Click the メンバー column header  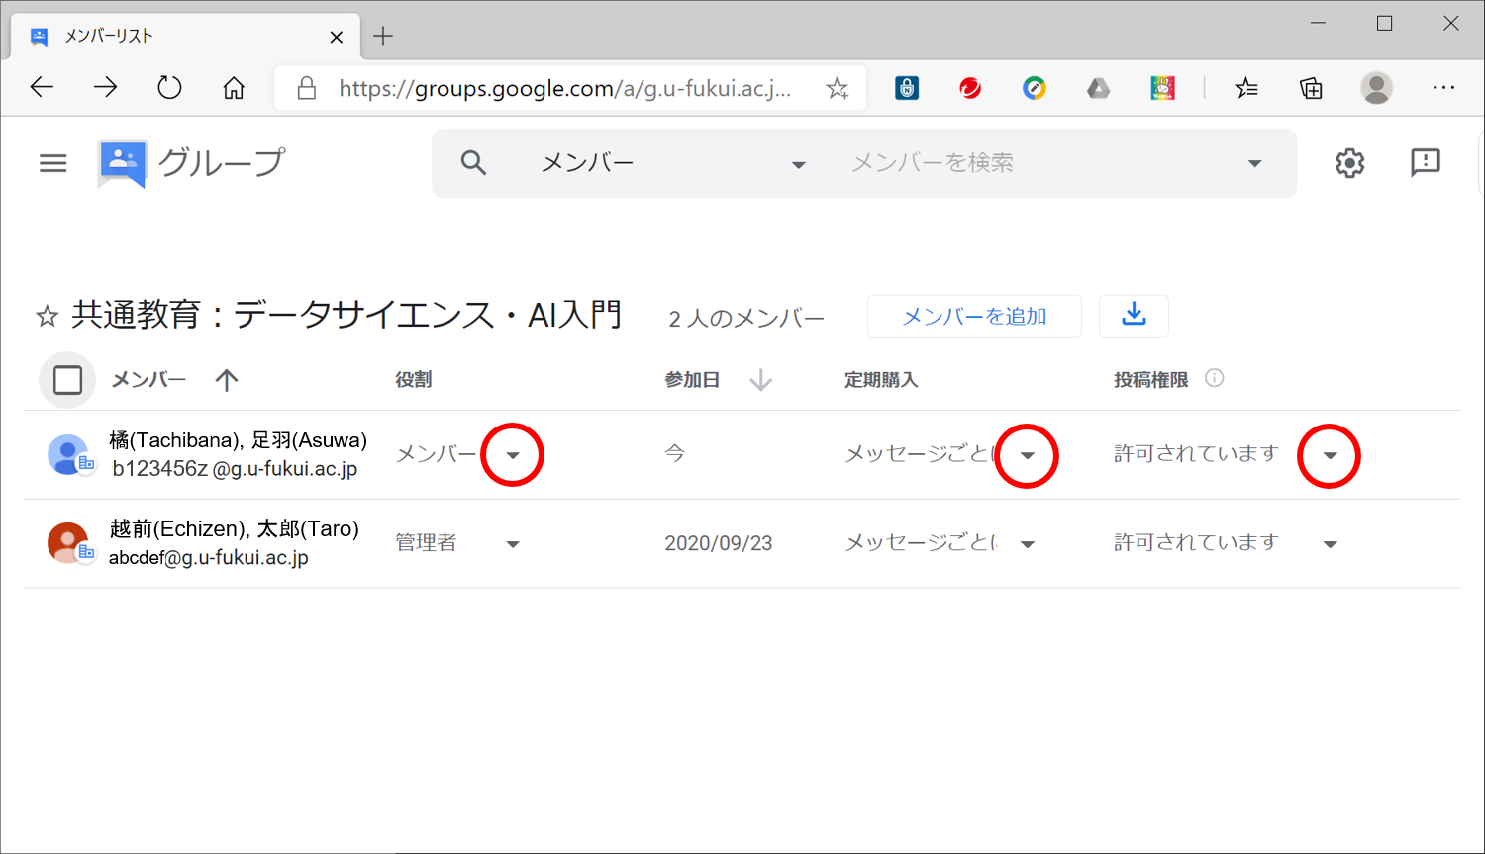click(148, 380)
